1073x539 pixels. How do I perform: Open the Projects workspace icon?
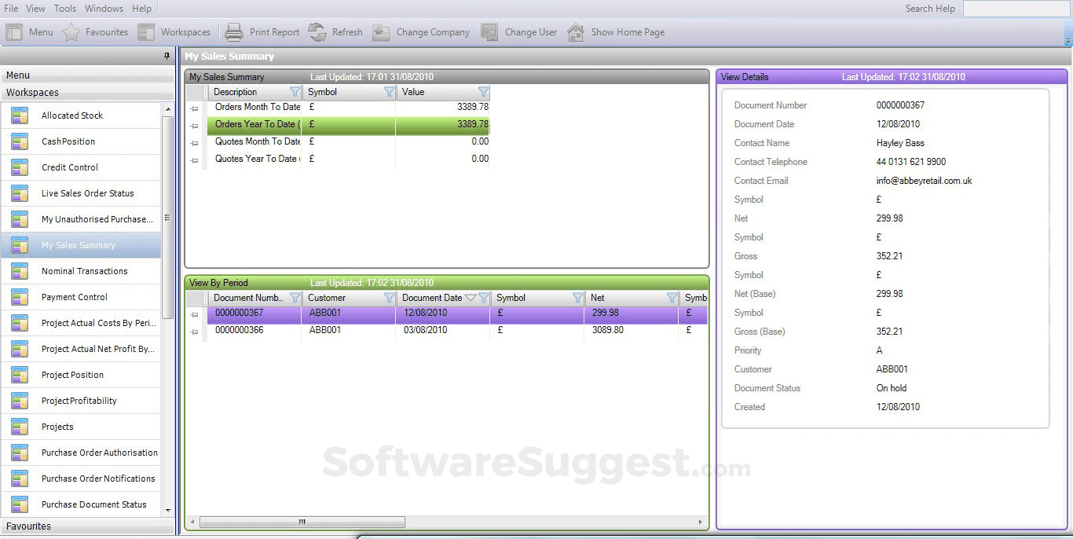tap(20, 427)
